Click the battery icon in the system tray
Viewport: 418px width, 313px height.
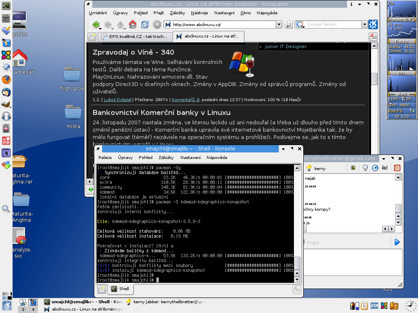[x=355, y=306]
